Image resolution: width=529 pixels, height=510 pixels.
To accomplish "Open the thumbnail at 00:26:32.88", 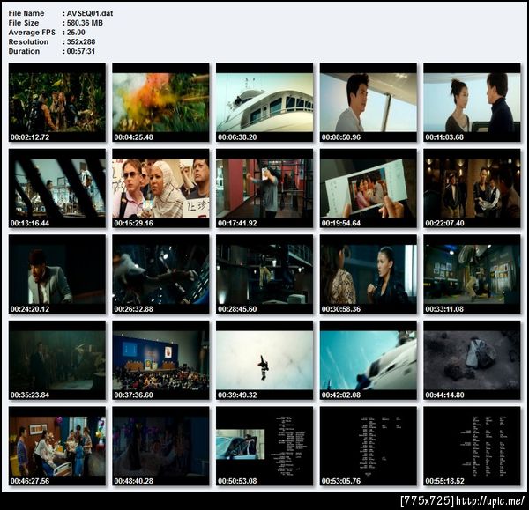I will (x=160, y=274).
